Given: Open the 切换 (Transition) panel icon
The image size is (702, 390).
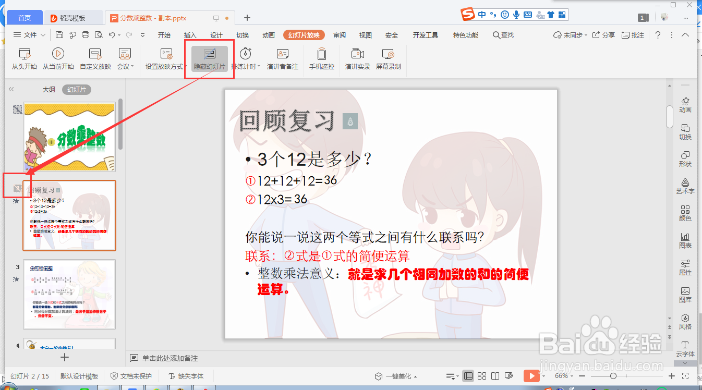Looking at the screenshot, I should click(x=685, y=130).
